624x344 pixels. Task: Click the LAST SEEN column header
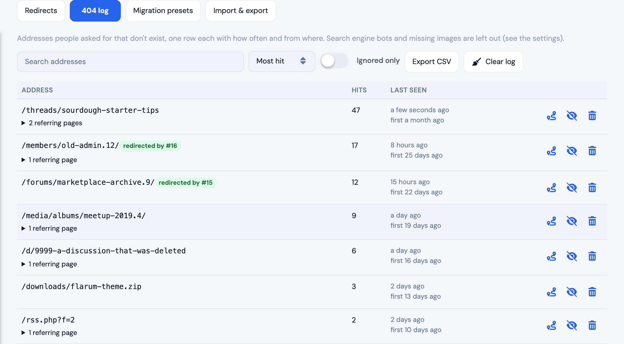(x=408, y=90)
